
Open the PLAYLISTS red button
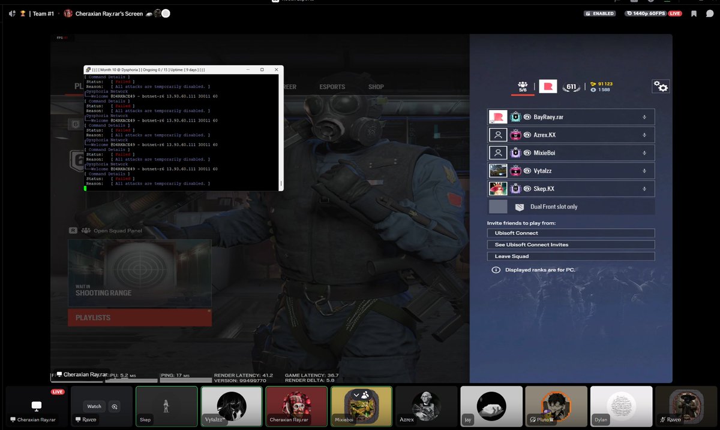pyautogui.click(x=140, y=317)
